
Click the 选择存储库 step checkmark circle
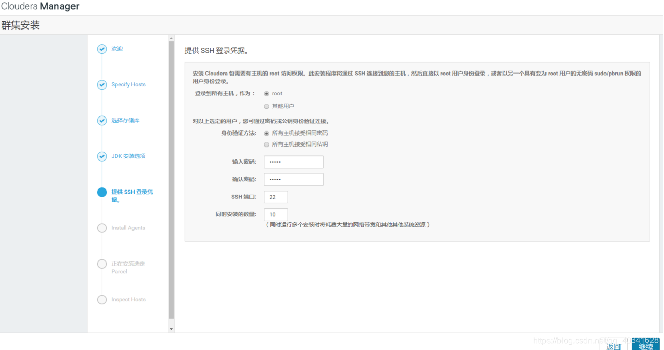[102, 121]
